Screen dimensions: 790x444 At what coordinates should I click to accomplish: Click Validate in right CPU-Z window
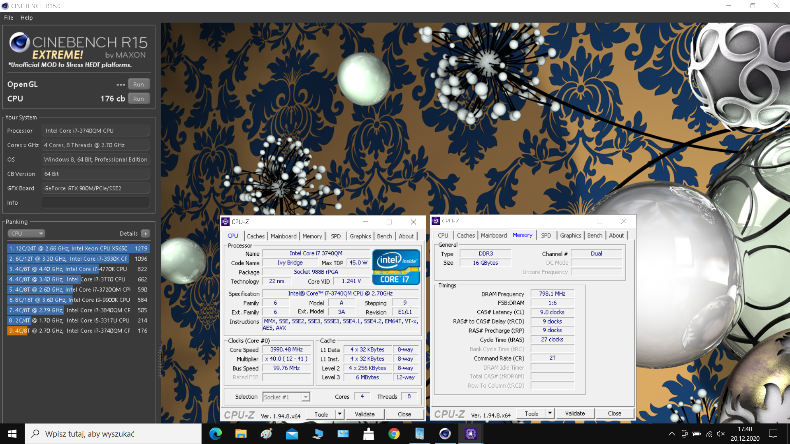pos(575,414)
